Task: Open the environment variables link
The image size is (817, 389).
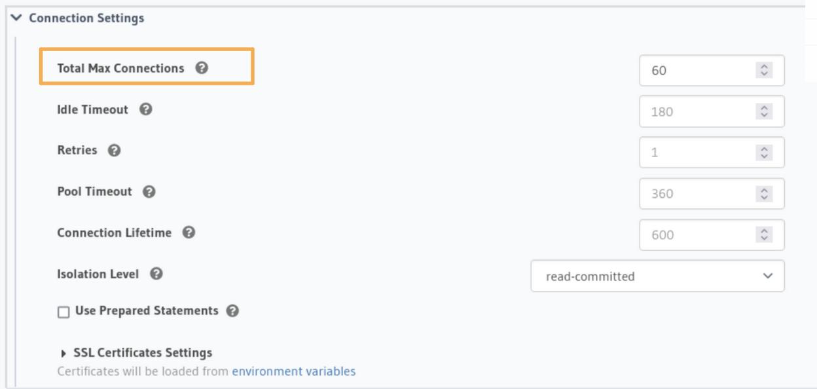Action: coord(294,371)
